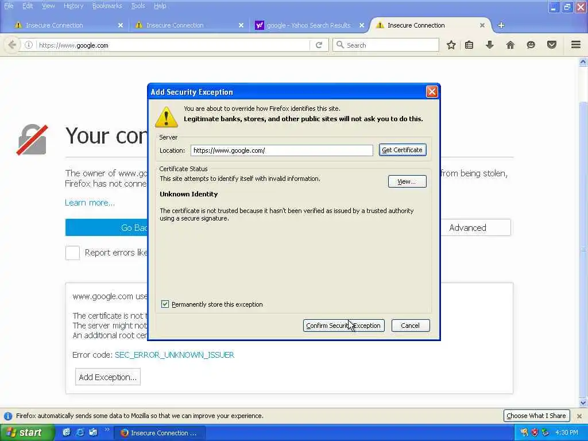The height and width of the screenshot is (441, 588).
Task: Expand quick launch chevron on taskbar
Action: tap(107, 430)
